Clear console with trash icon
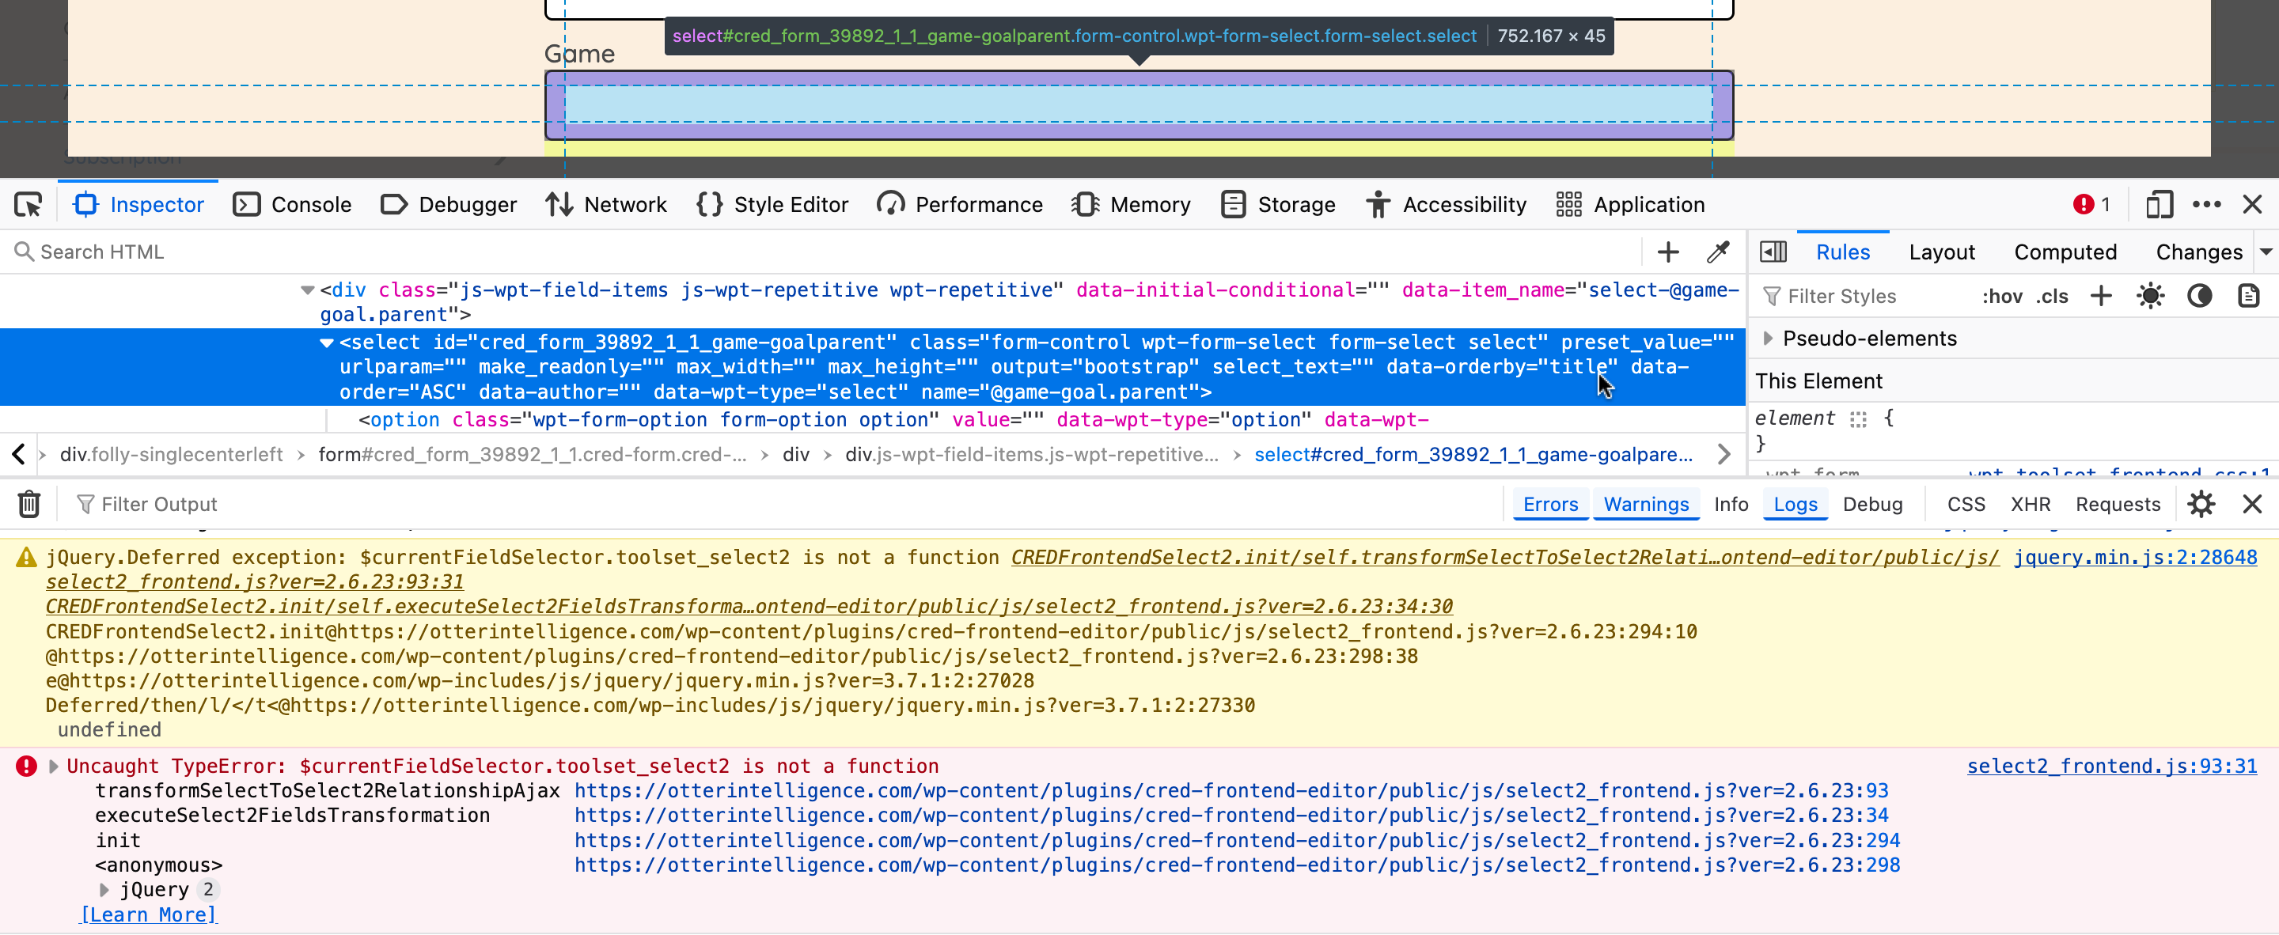Image resolution: width=2279 pixels, height=935 pixels. click(29, 504)
